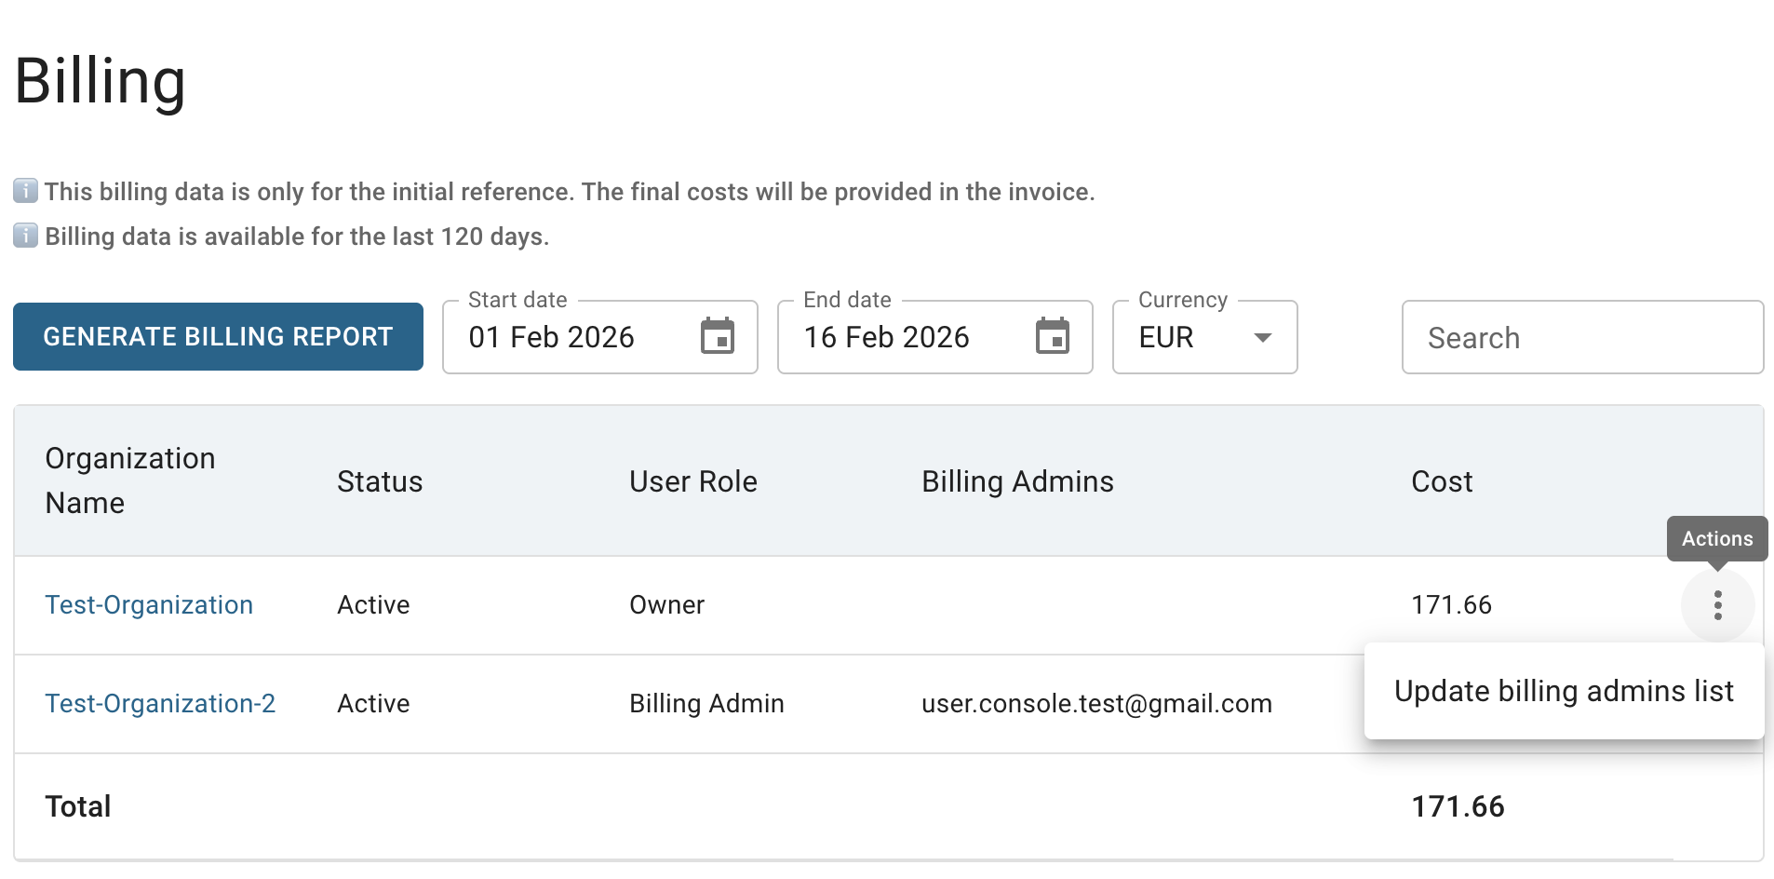Focus the Search input box
This screenshot has height=879, width=1774.
[x=1582, y=337]
